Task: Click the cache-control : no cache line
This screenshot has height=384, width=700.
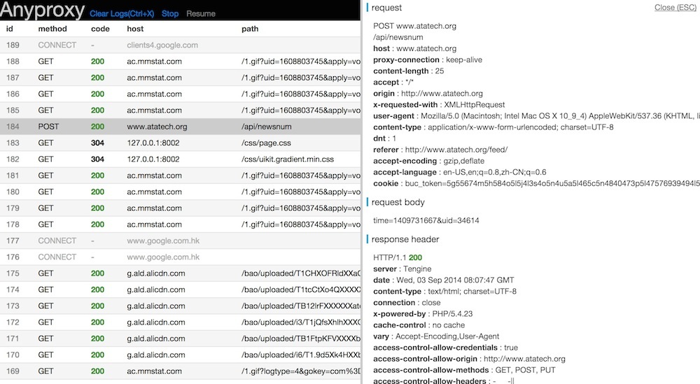Action: tap(419, 325)
